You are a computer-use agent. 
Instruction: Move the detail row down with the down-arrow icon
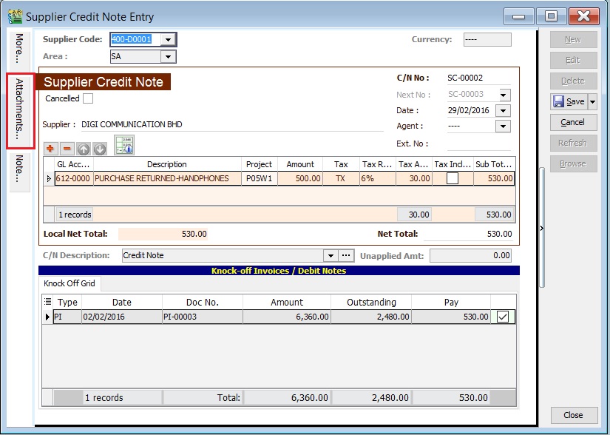tap(101, 148)
